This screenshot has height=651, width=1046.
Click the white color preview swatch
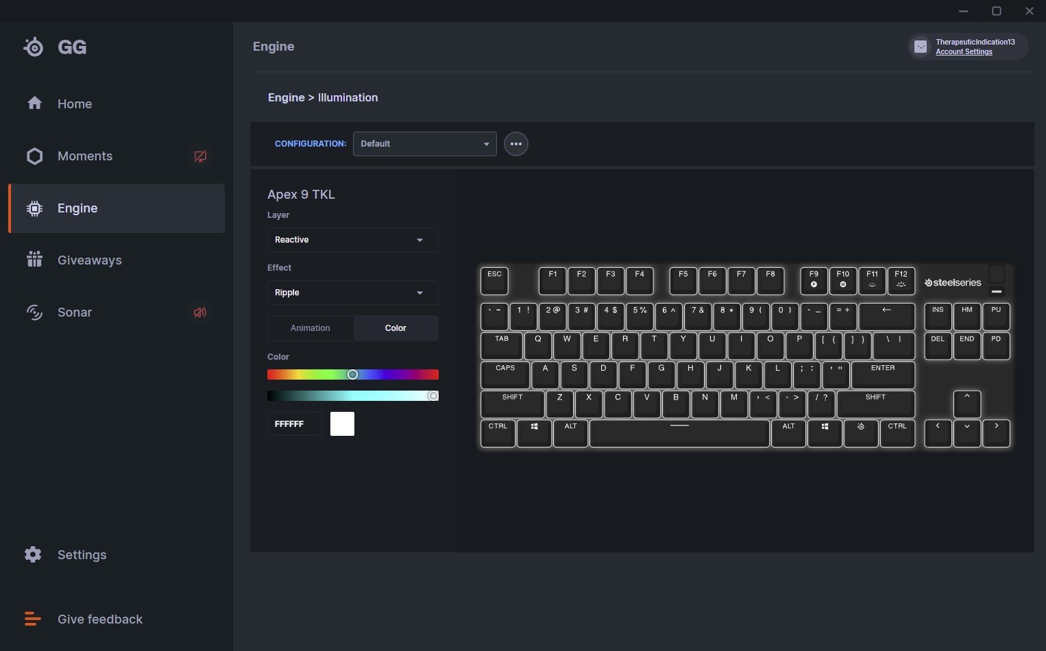(x=342, y=424)
